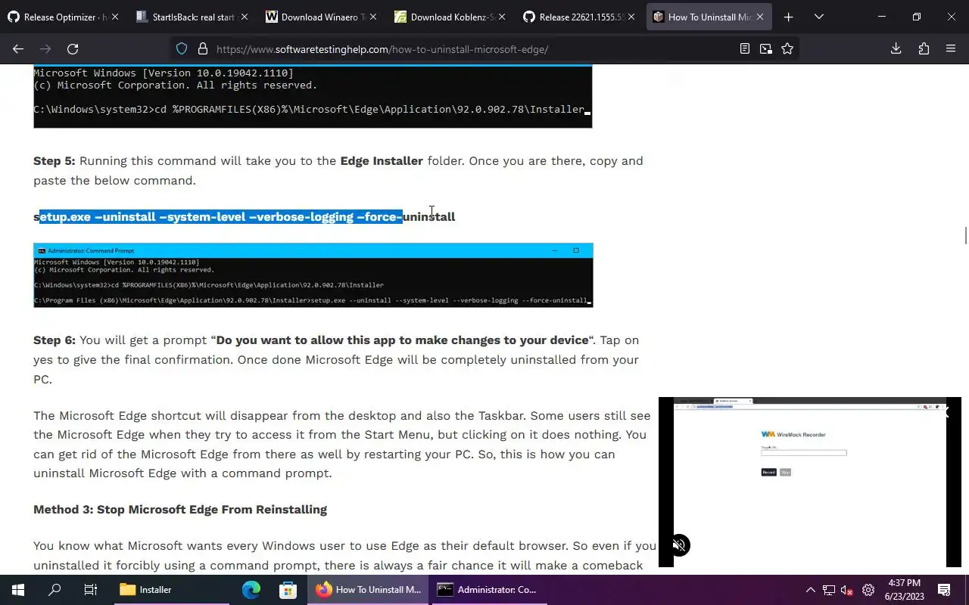Close the StartIsBack tab
Image resolution: width=969 pixels, height=605 pixels.
coord(244,17)
